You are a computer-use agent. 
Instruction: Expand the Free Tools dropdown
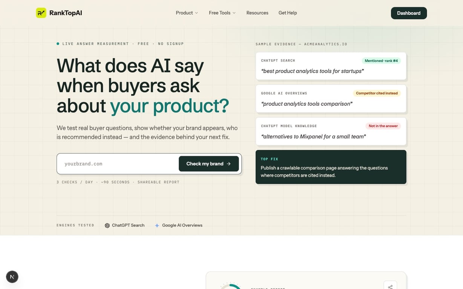222,13
